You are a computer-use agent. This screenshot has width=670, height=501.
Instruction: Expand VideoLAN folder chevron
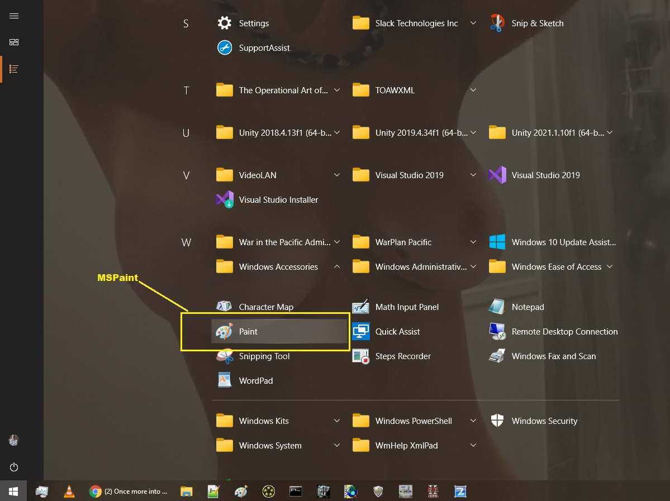coord(337,175)
